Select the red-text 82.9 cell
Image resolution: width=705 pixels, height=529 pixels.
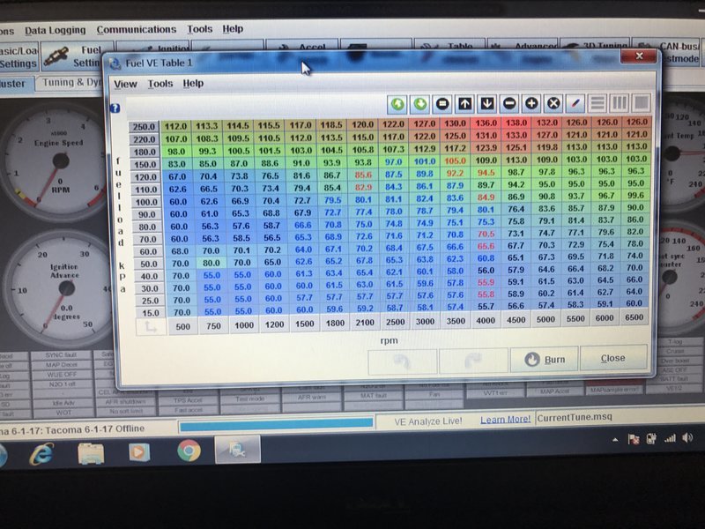363,187
